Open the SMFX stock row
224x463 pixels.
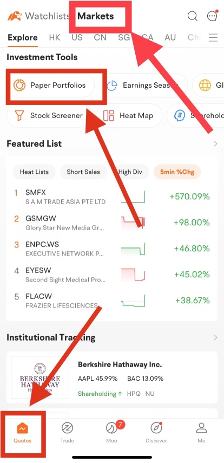[112, 197]
